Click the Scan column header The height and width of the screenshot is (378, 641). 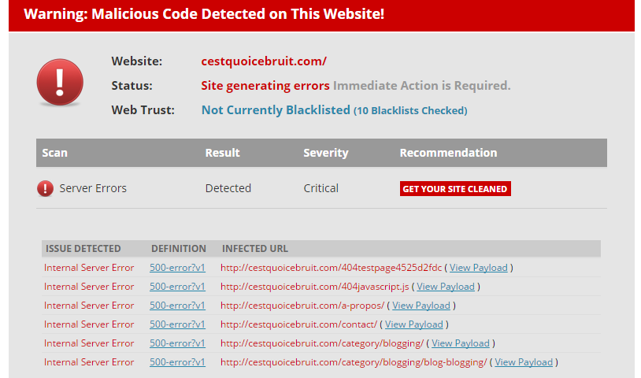(x=55, y=153)
